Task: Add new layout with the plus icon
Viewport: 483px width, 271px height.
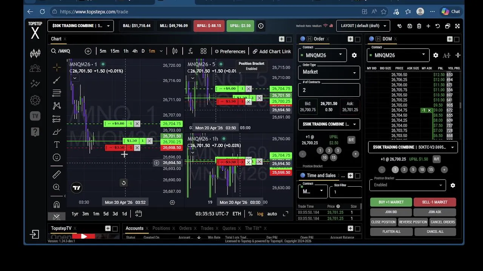Action: coord(428,26)
